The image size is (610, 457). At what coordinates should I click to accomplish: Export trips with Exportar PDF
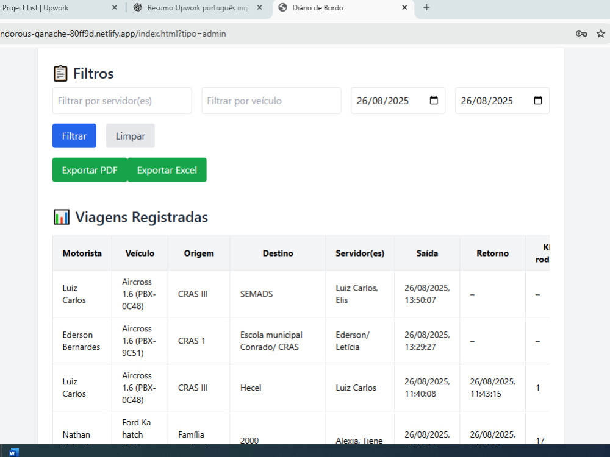point(90,170)
